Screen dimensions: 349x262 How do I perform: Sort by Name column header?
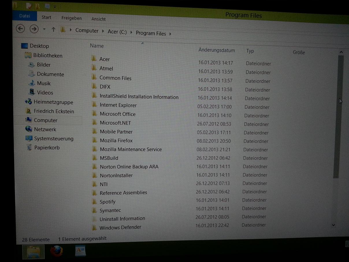coord(97,46)
